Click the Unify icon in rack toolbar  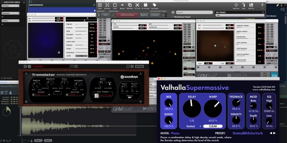point(114,6)
